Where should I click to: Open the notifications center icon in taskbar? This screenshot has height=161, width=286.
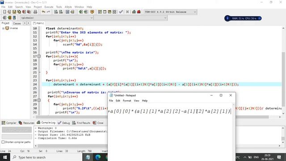click(x=279, y=157)
